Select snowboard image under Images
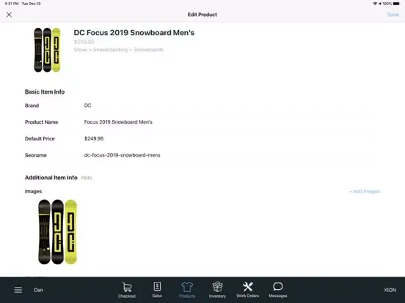Screen dimensions: 405x303 [58, 232]
